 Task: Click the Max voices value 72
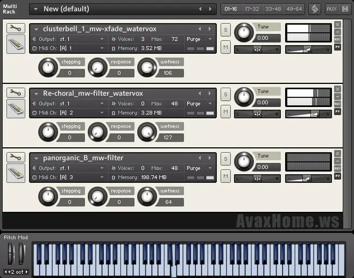[x=174, y=39]
